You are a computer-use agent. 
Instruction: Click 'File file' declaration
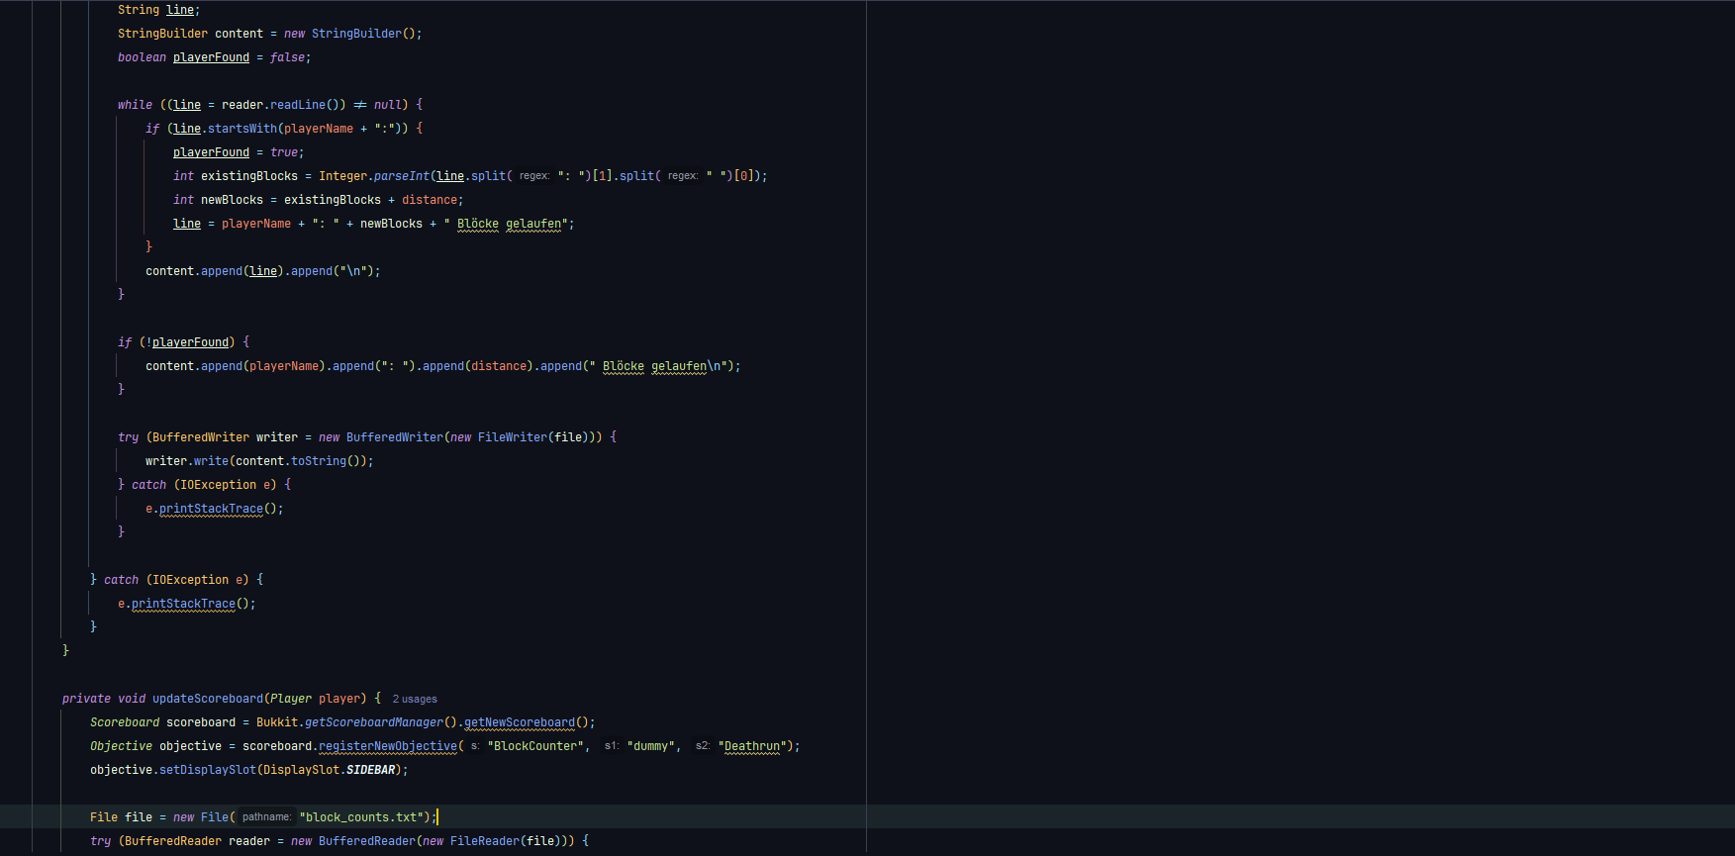122,817
